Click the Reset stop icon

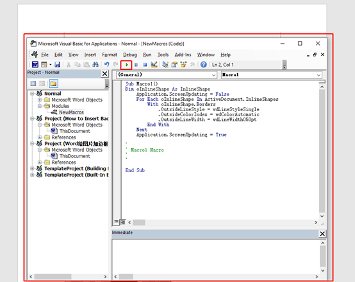point(145,65)
